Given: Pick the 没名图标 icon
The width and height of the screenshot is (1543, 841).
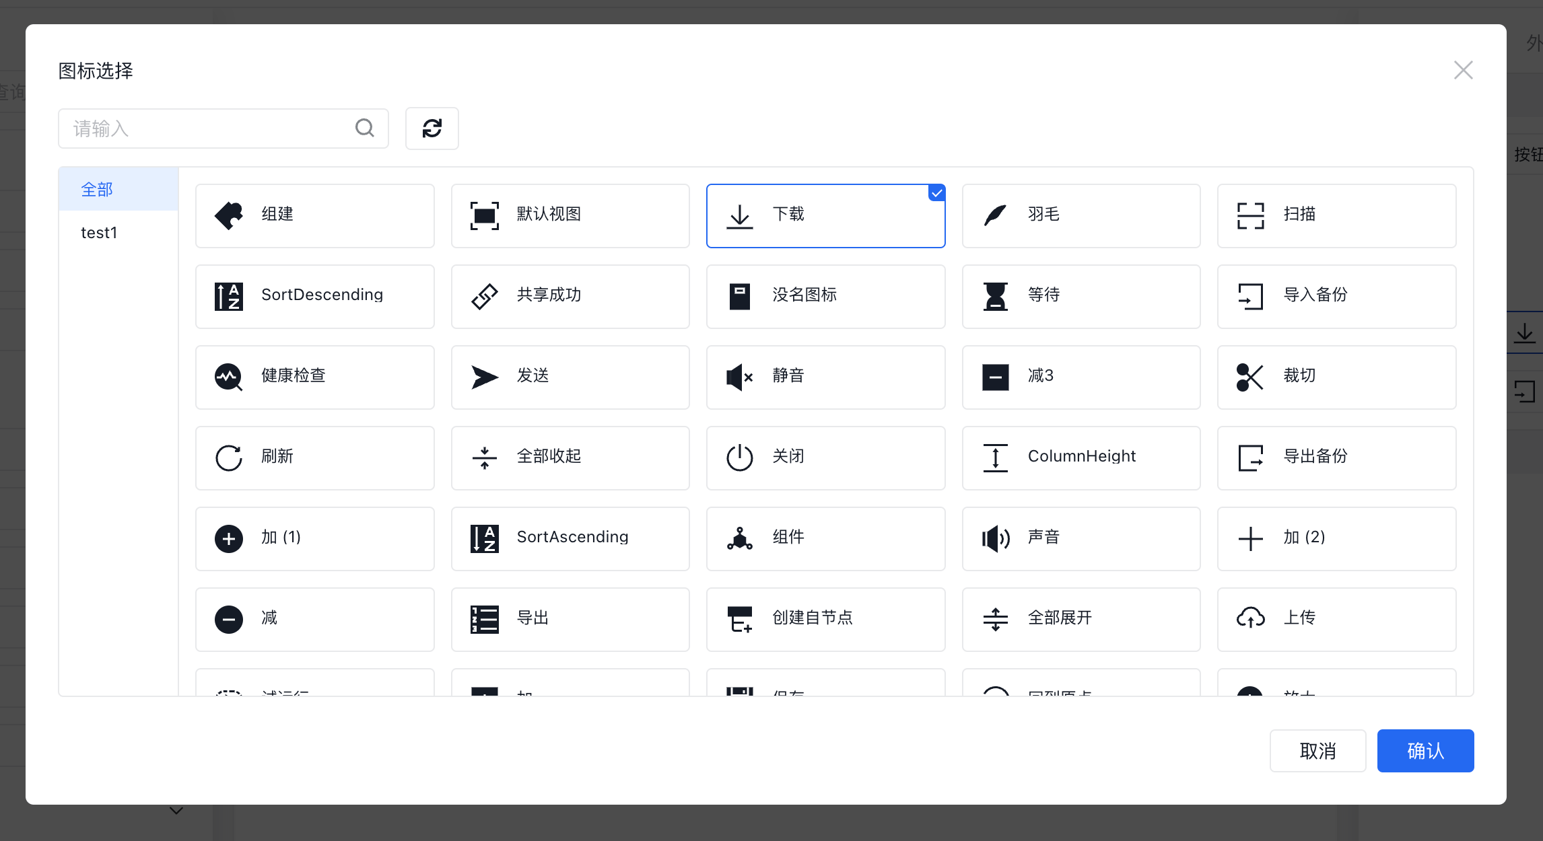Looking at the screenshot, I should (825, 297).
